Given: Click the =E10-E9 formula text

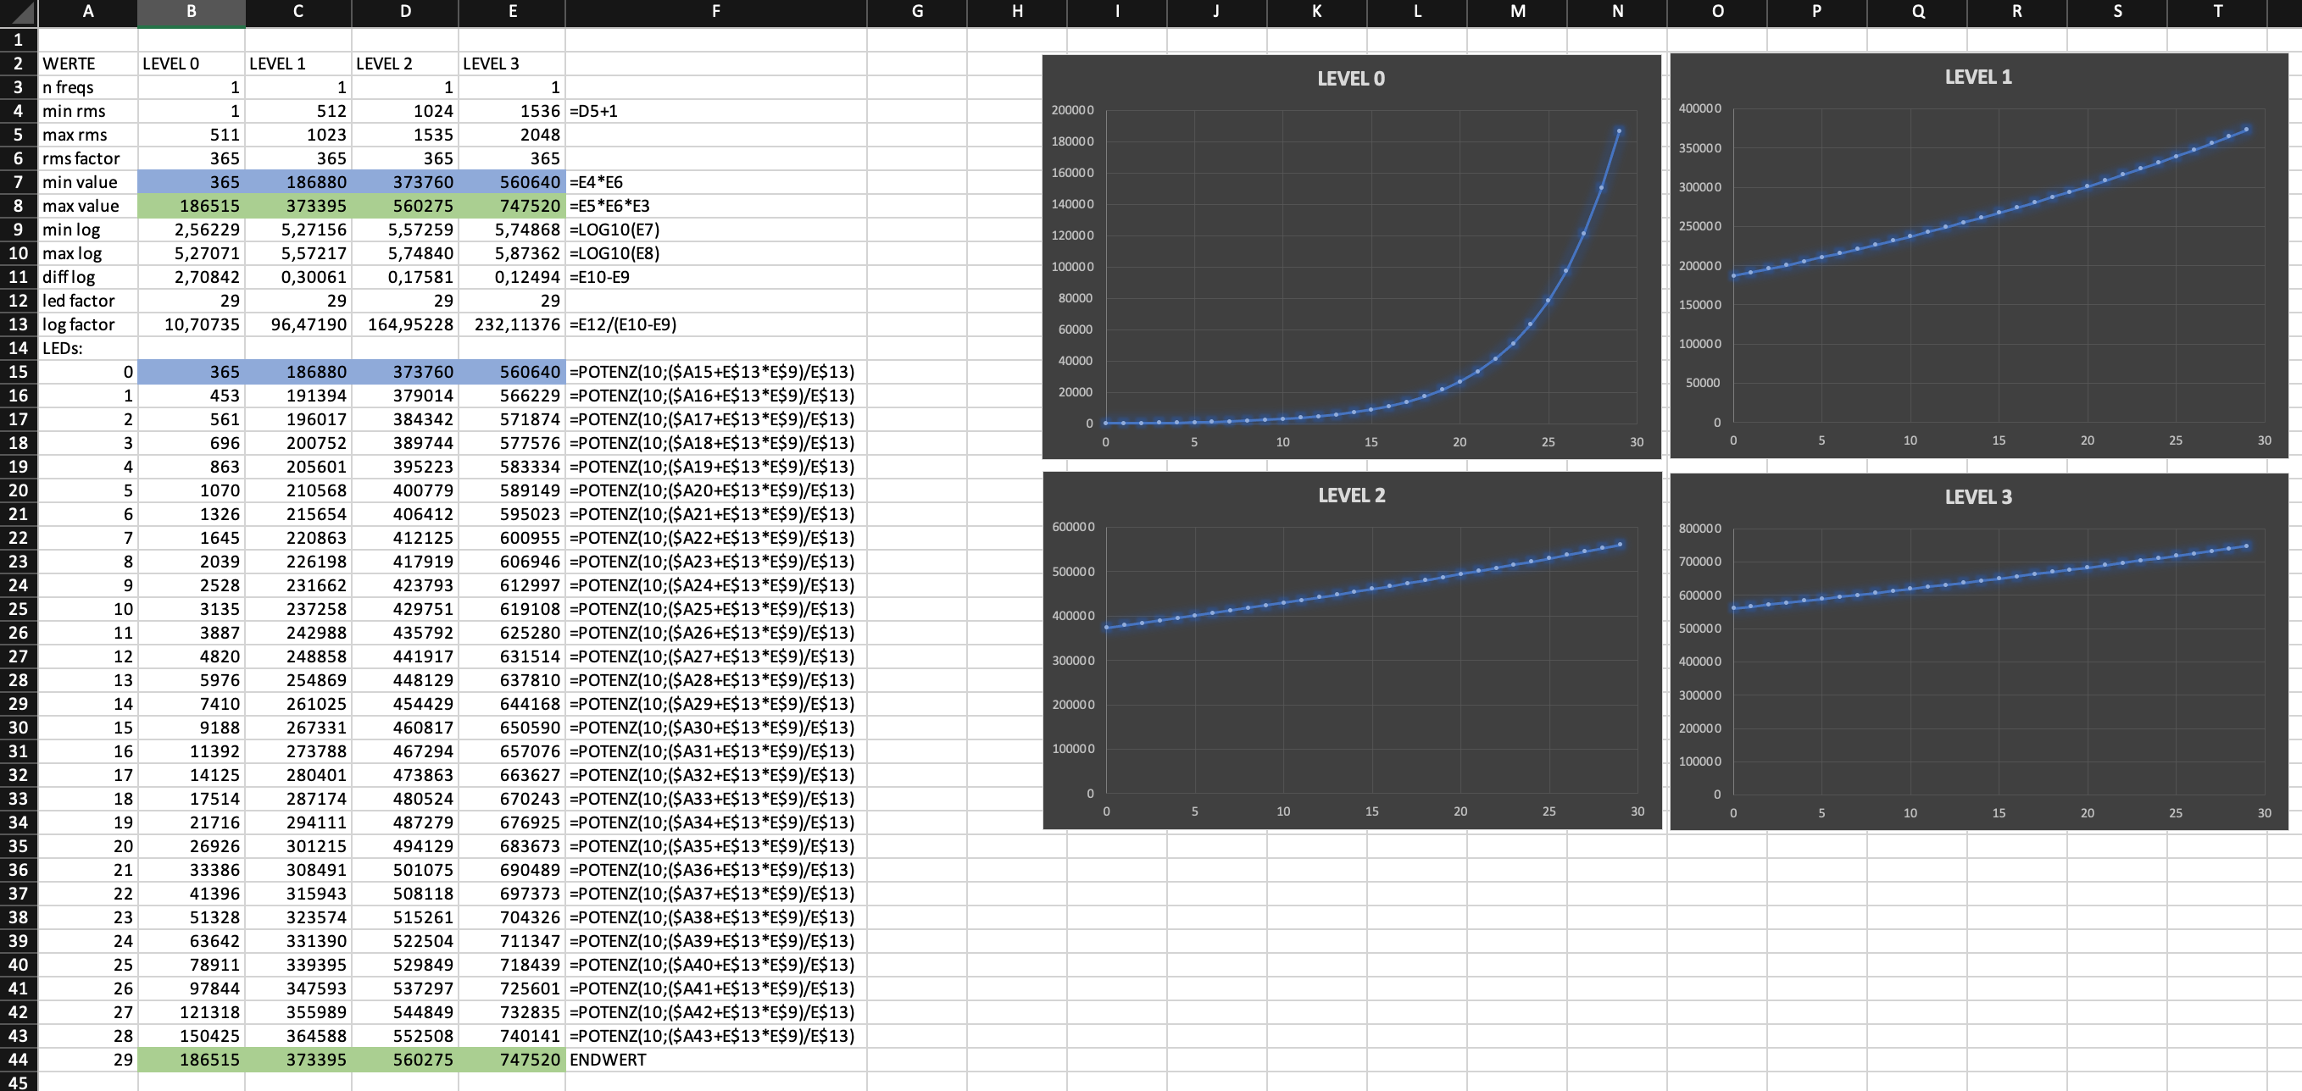Looking at the screenshot, I should tap(599, 277).
